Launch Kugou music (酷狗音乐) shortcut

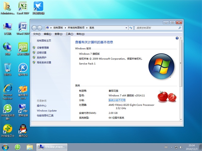(23, 69)
